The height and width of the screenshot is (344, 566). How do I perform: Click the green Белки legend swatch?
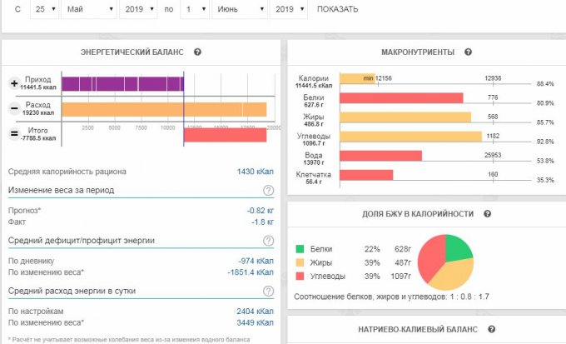point(300,249)
